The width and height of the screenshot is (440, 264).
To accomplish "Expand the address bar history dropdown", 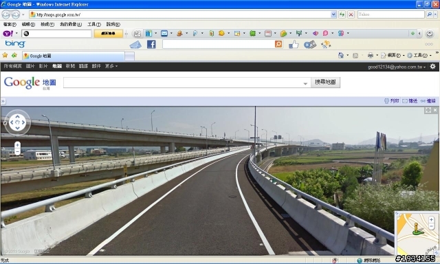I will pyautogui.click(x=333, y=14).
